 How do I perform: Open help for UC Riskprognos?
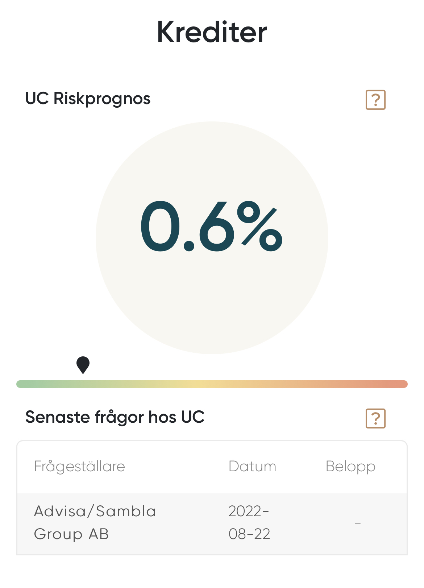coord(375,100)
